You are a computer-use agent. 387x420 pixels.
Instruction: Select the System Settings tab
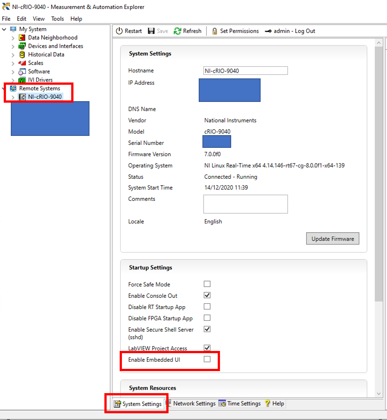tap(138, 404)
